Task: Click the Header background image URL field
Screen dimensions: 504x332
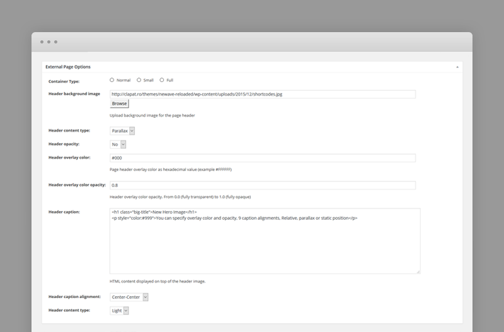Action: pos(263,94)
